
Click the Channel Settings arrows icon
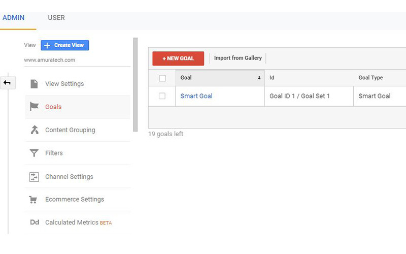point(34,177)
